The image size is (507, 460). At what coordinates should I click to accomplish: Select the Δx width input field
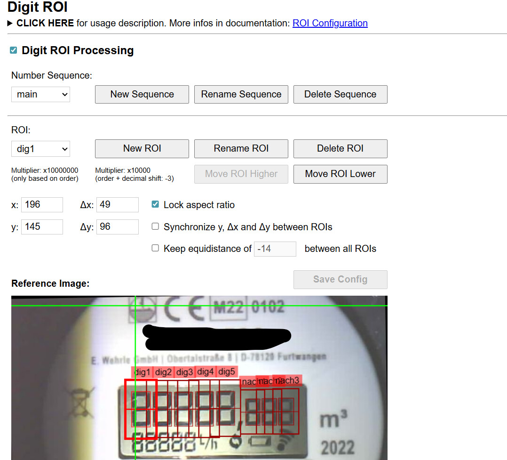click(117, 205)
